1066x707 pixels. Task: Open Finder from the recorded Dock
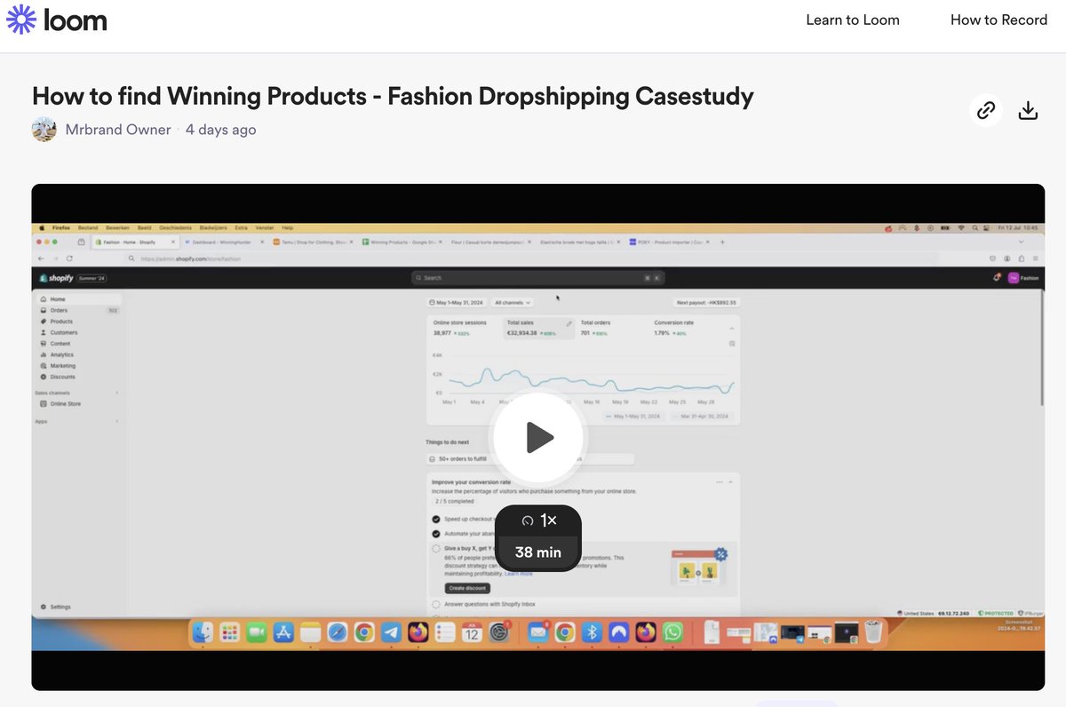[x=203, y=632]
